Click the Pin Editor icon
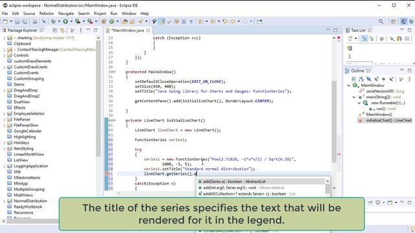This screenshot has height=233, width=415. [x=259, y=21]
